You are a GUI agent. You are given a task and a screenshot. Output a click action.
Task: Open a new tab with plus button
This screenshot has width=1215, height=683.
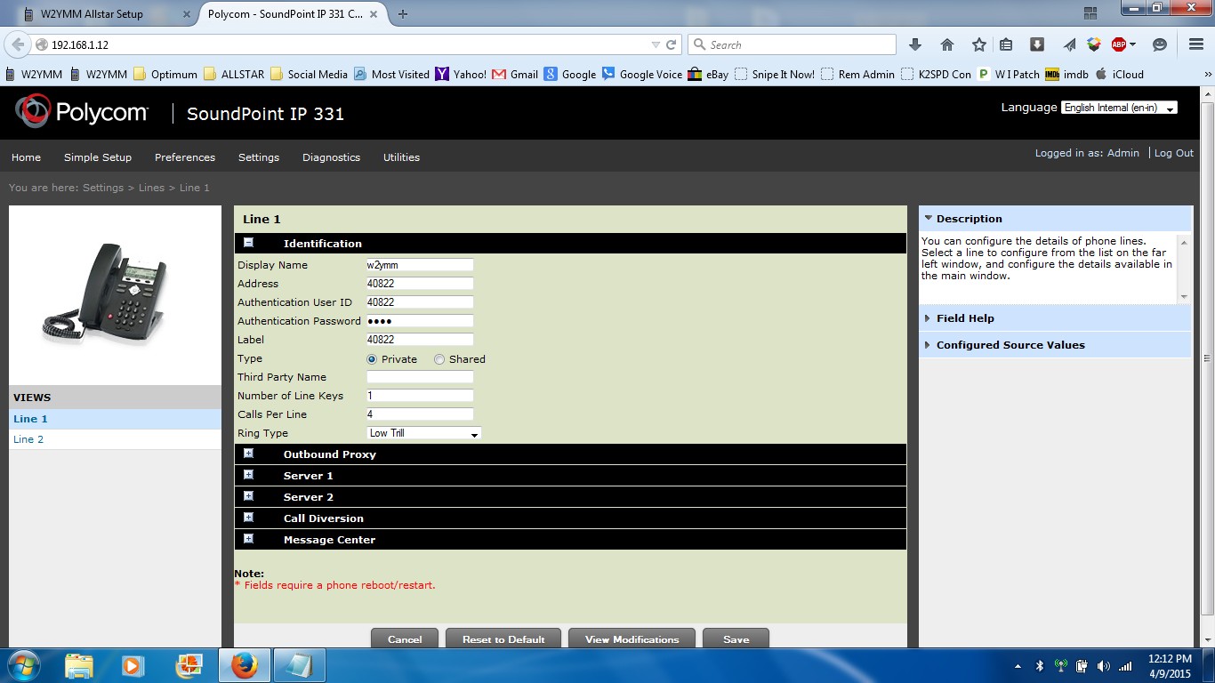pos(403,14)
